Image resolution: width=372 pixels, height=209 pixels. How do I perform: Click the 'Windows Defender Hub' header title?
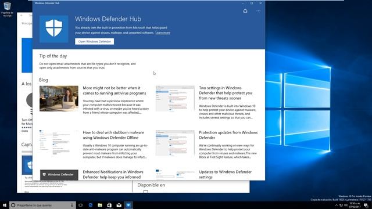coord(108,19)
